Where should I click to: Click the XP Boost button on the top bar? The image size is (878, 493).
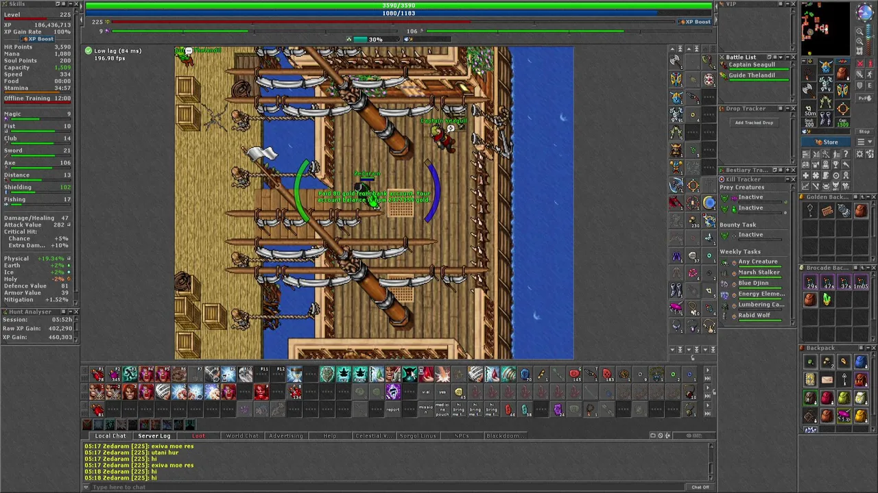pos(696,22)
